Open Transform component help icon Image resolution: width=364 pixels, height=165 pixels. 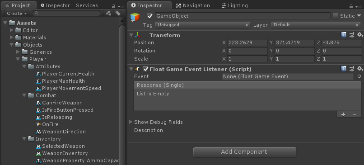coord(344,35)
